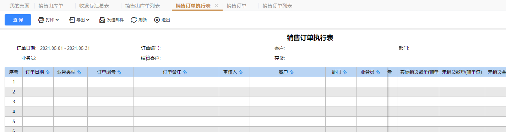Click pin icon on 业务员 column
Image resolution: width=506 pixels, height=132 pixels.
(x=378, y=72)
